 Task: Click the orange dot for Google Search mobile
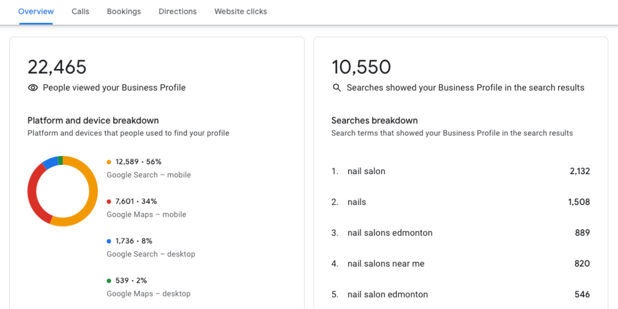point(109,161)
